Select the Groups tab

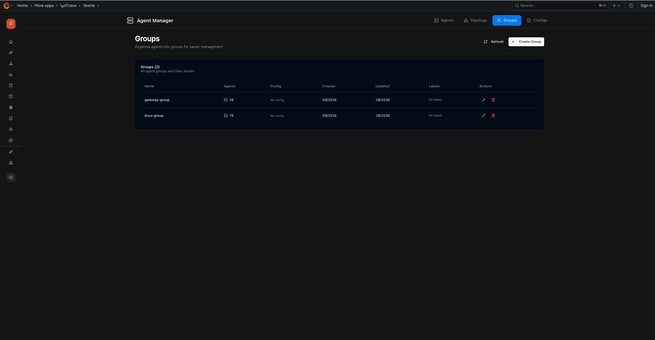[x=507, y=21]
